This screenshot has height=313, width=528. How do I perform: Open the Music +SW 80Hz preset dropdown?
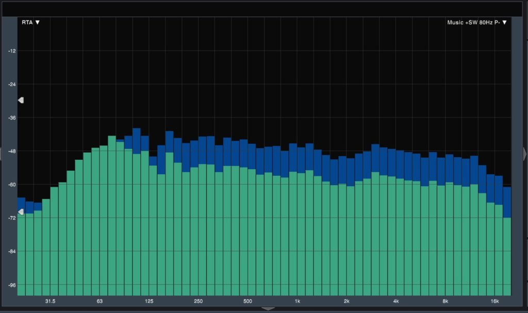[x=477, y=22]
